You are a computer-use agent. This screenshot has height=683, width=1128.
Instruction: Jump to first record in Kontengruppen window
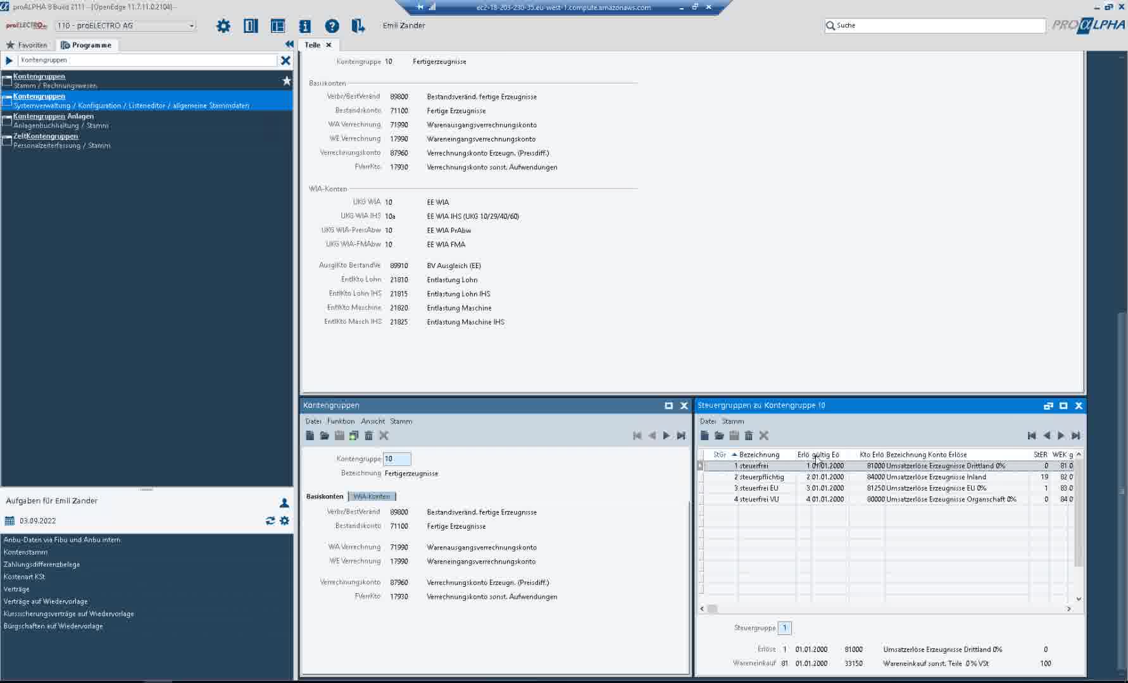pos(637,436)
